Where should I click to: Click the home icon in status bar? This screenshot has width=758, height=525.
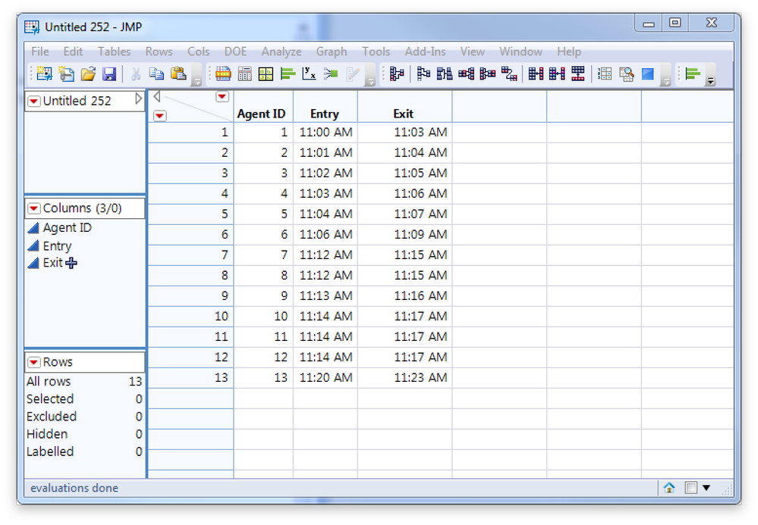point(669,488)
